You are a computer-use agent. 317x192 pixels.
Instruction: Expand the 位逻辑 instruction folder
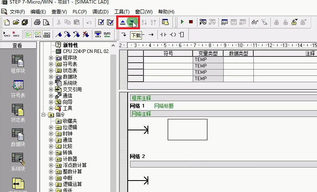[x=51, y=127]
